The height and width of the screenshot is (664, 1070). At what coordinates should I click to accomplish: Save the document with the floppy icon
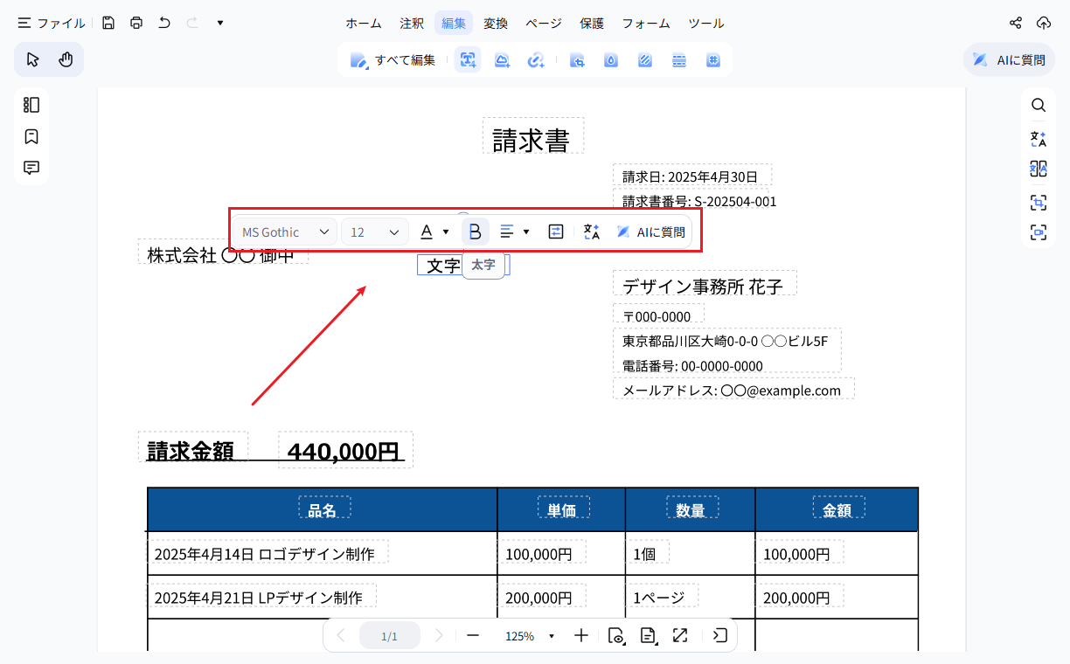coord(108,23)
